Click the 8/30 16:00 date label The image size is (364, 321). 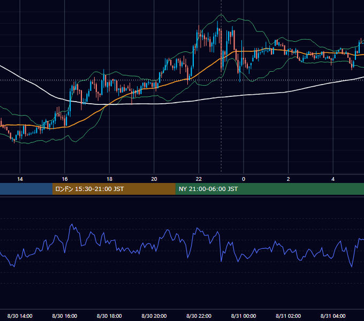pyautogui.click(x=65, y=316)
